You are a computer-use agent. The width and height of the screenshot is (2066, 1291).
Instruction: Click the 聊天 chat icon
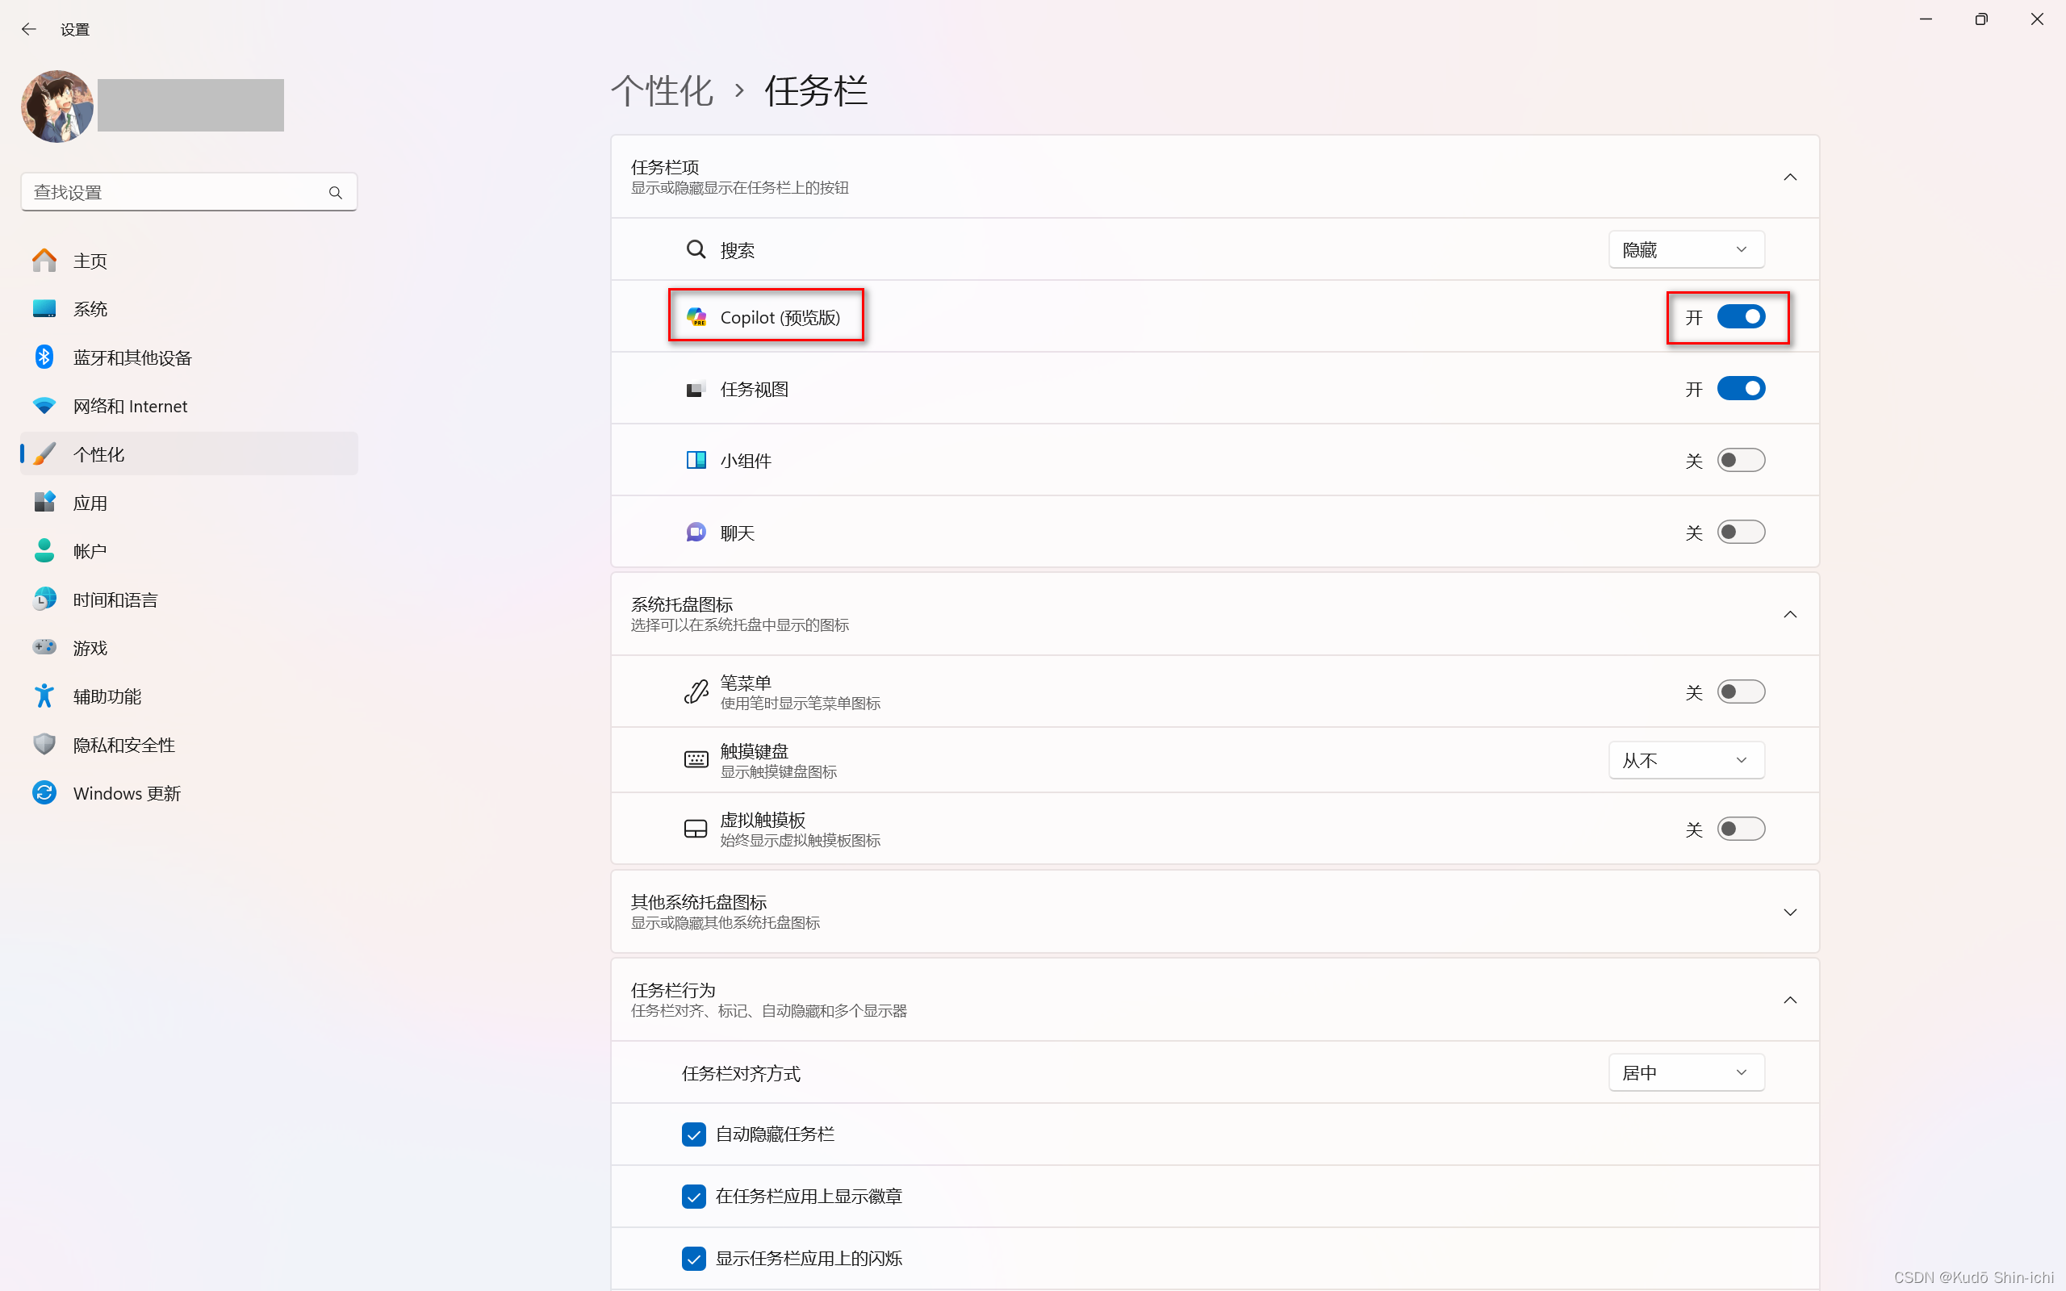click(696, 533)
